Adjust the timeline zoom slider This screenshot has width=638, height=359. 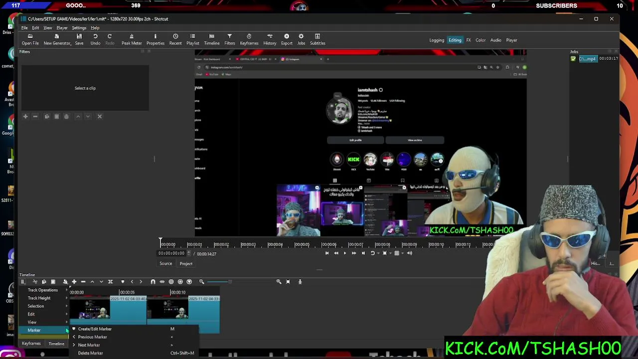[240, 282]
